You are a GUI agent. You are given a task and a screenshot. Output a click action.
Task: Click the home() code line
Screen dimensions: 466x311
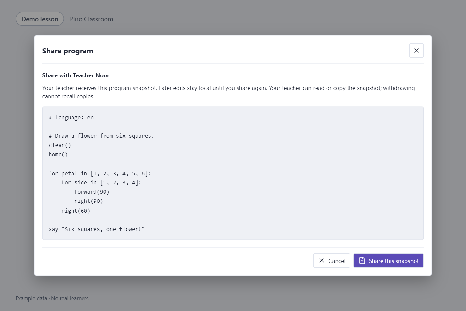click(58, 154)
